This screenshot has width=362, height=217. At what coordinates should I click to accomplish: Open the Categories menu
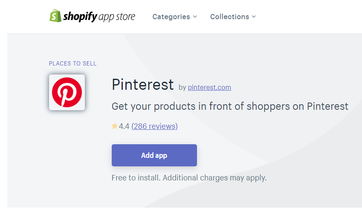[174, 17]
